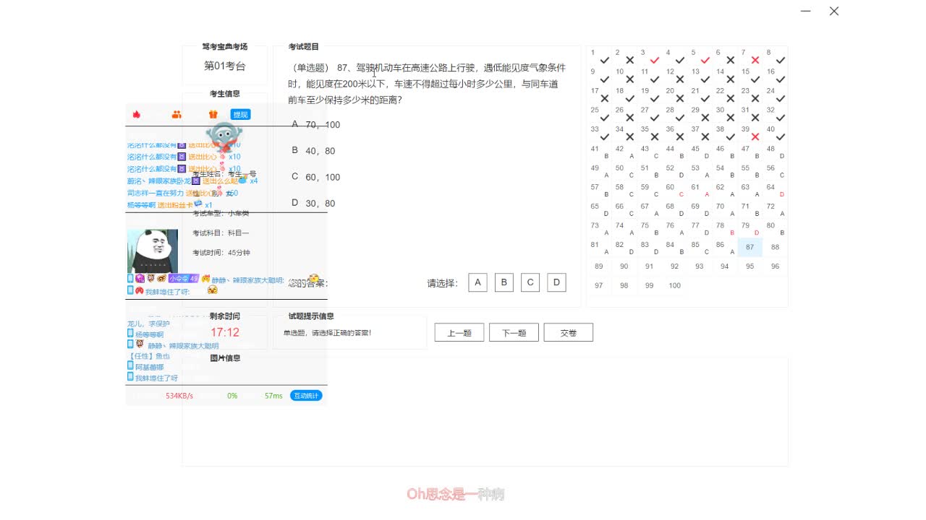Jump to question 1 in the grid

599,56
